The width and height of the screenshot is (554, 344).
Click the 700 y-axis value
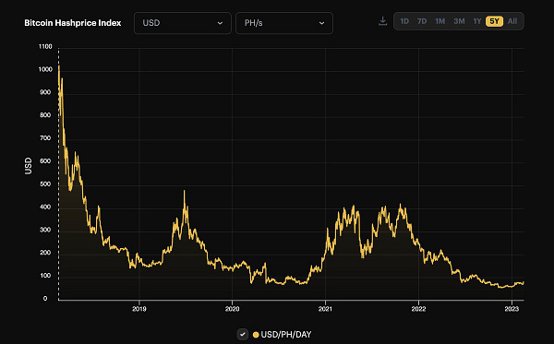click(x=45, y=138)
